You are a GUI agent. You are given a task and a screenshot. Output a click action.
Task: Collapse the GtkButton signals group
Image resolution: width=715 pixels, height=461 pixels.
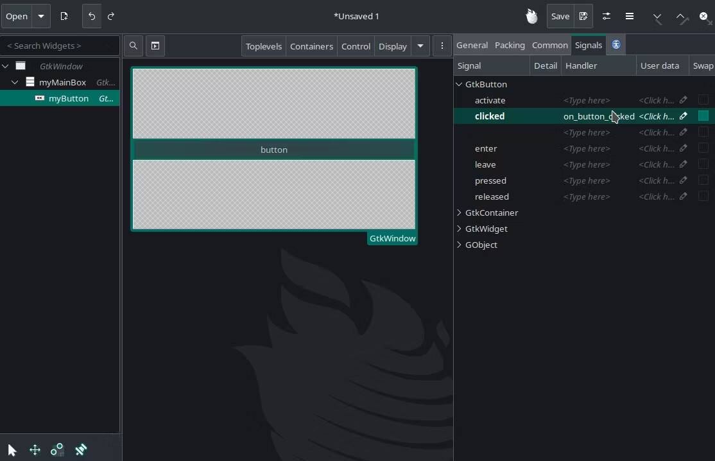[x=459, y=84]
